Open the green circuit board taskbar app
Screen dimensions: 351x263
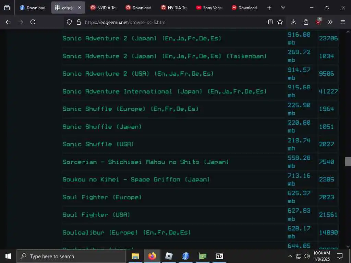pos(202,256)
